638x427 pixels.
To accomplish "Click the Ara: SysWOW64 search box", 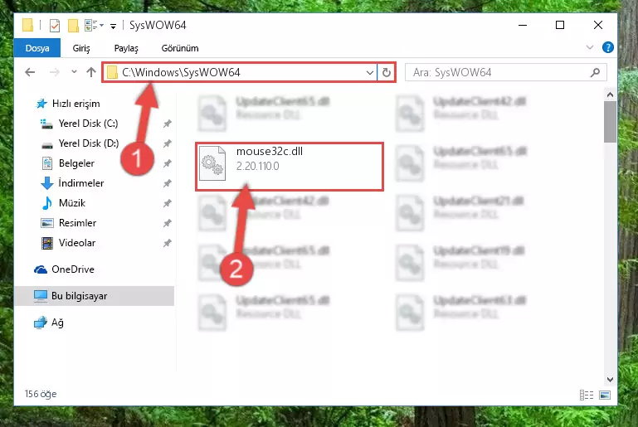I will point(506,72).
